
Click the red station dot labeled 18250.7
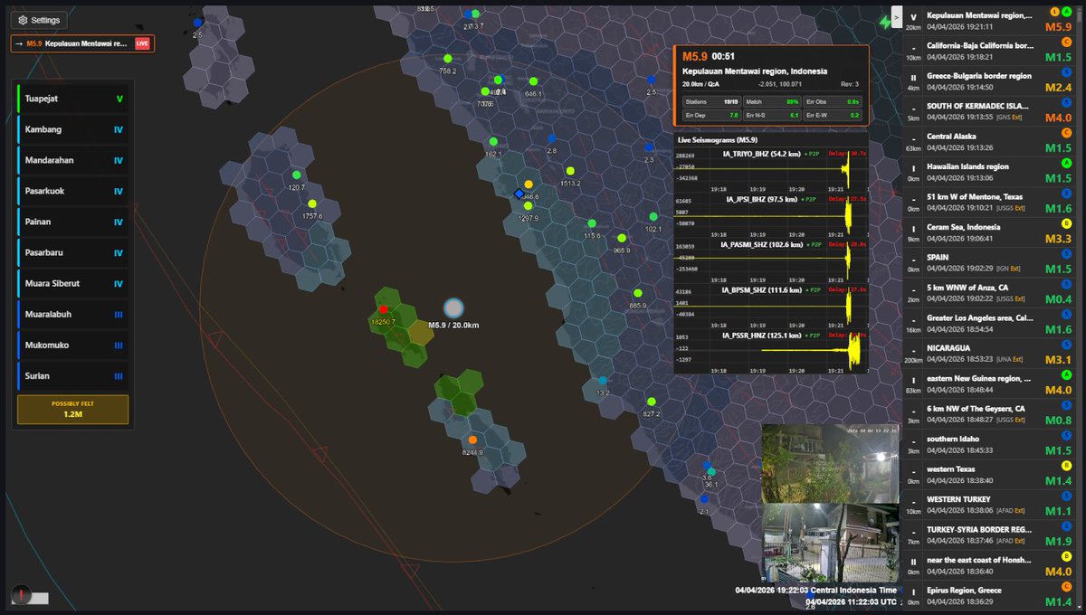(x=383, y=309)
